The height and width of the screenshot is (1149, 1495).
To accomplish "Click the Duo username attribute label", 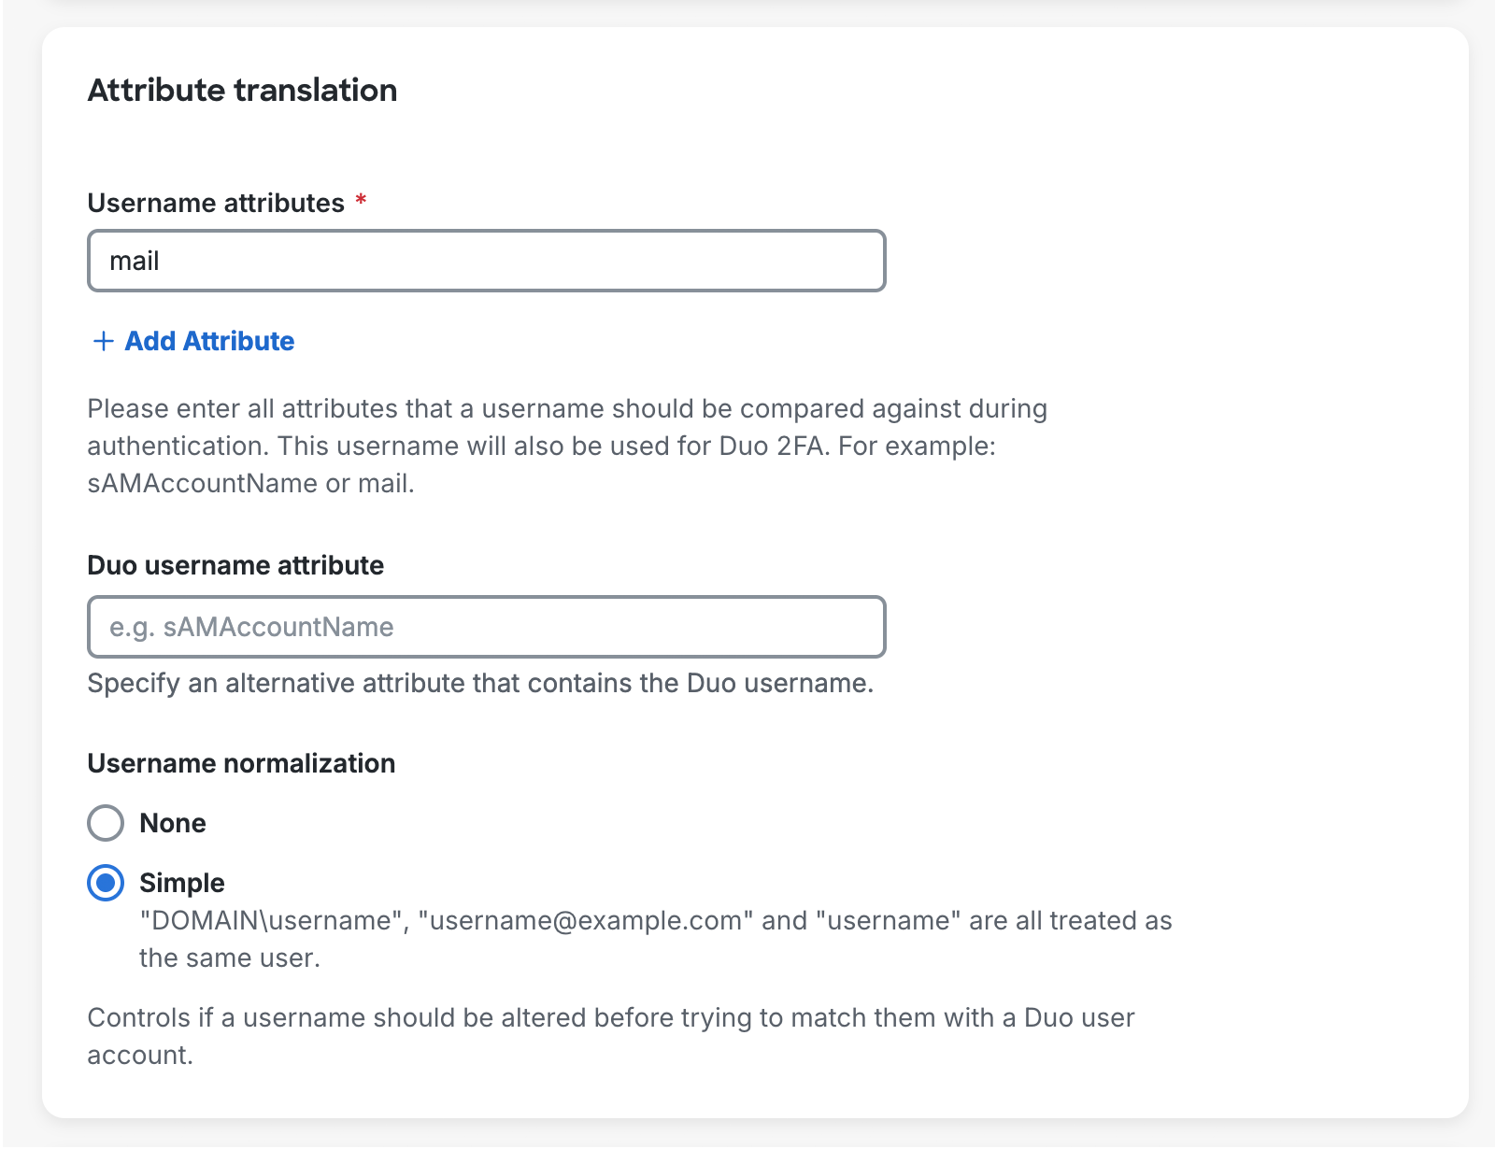I will (x=235, y=565).
